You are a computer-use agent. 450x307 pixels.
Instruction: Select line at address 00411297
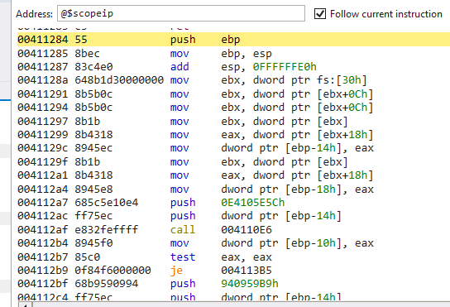[x=233, y=121]
